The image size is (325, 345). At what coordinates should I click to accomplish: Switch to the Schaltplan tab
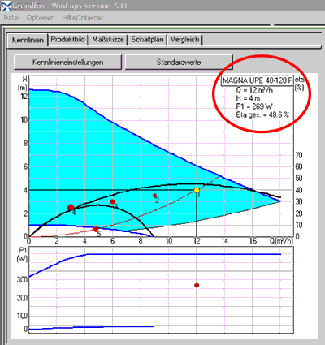pyautogui.click(x=147, y=40)
